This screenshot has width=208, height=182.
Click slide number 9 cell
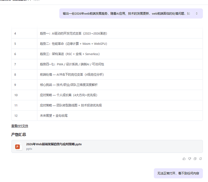tap(24, 85)
